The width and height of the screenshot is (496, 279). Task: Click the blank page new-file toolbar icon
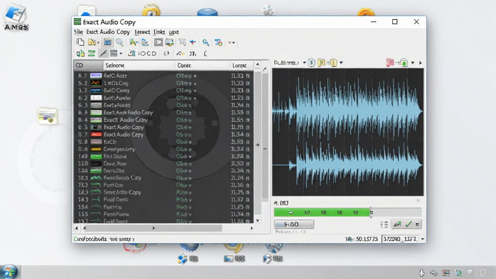pos(80,42)
